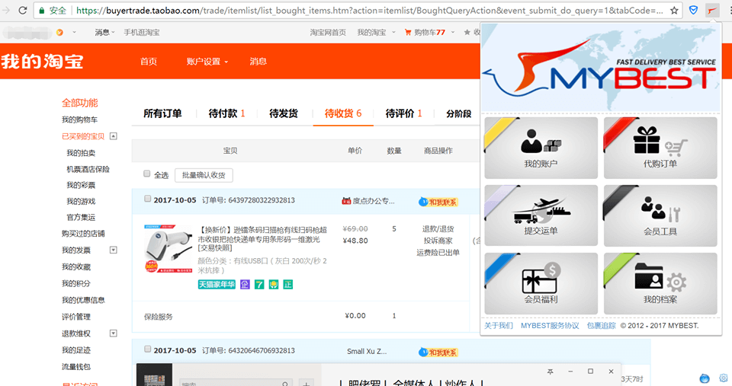The image size is (732, 386).
Task: Switch to 待发货 tab
Action: point(284,113)
